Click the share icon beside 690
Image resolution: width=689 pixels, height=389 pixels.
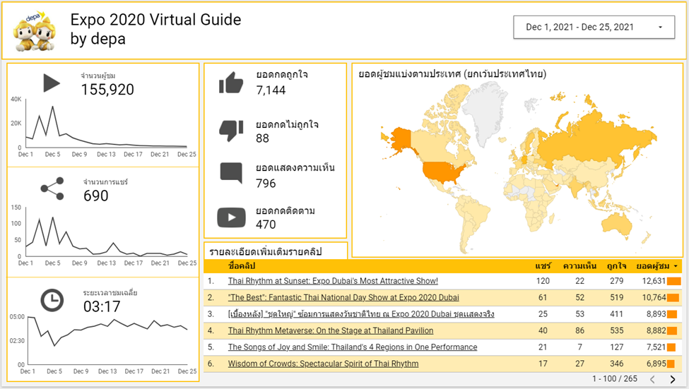[52, 189]
